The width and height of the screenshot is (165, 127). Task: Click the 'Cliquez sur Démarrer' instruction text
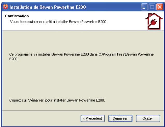57,100
